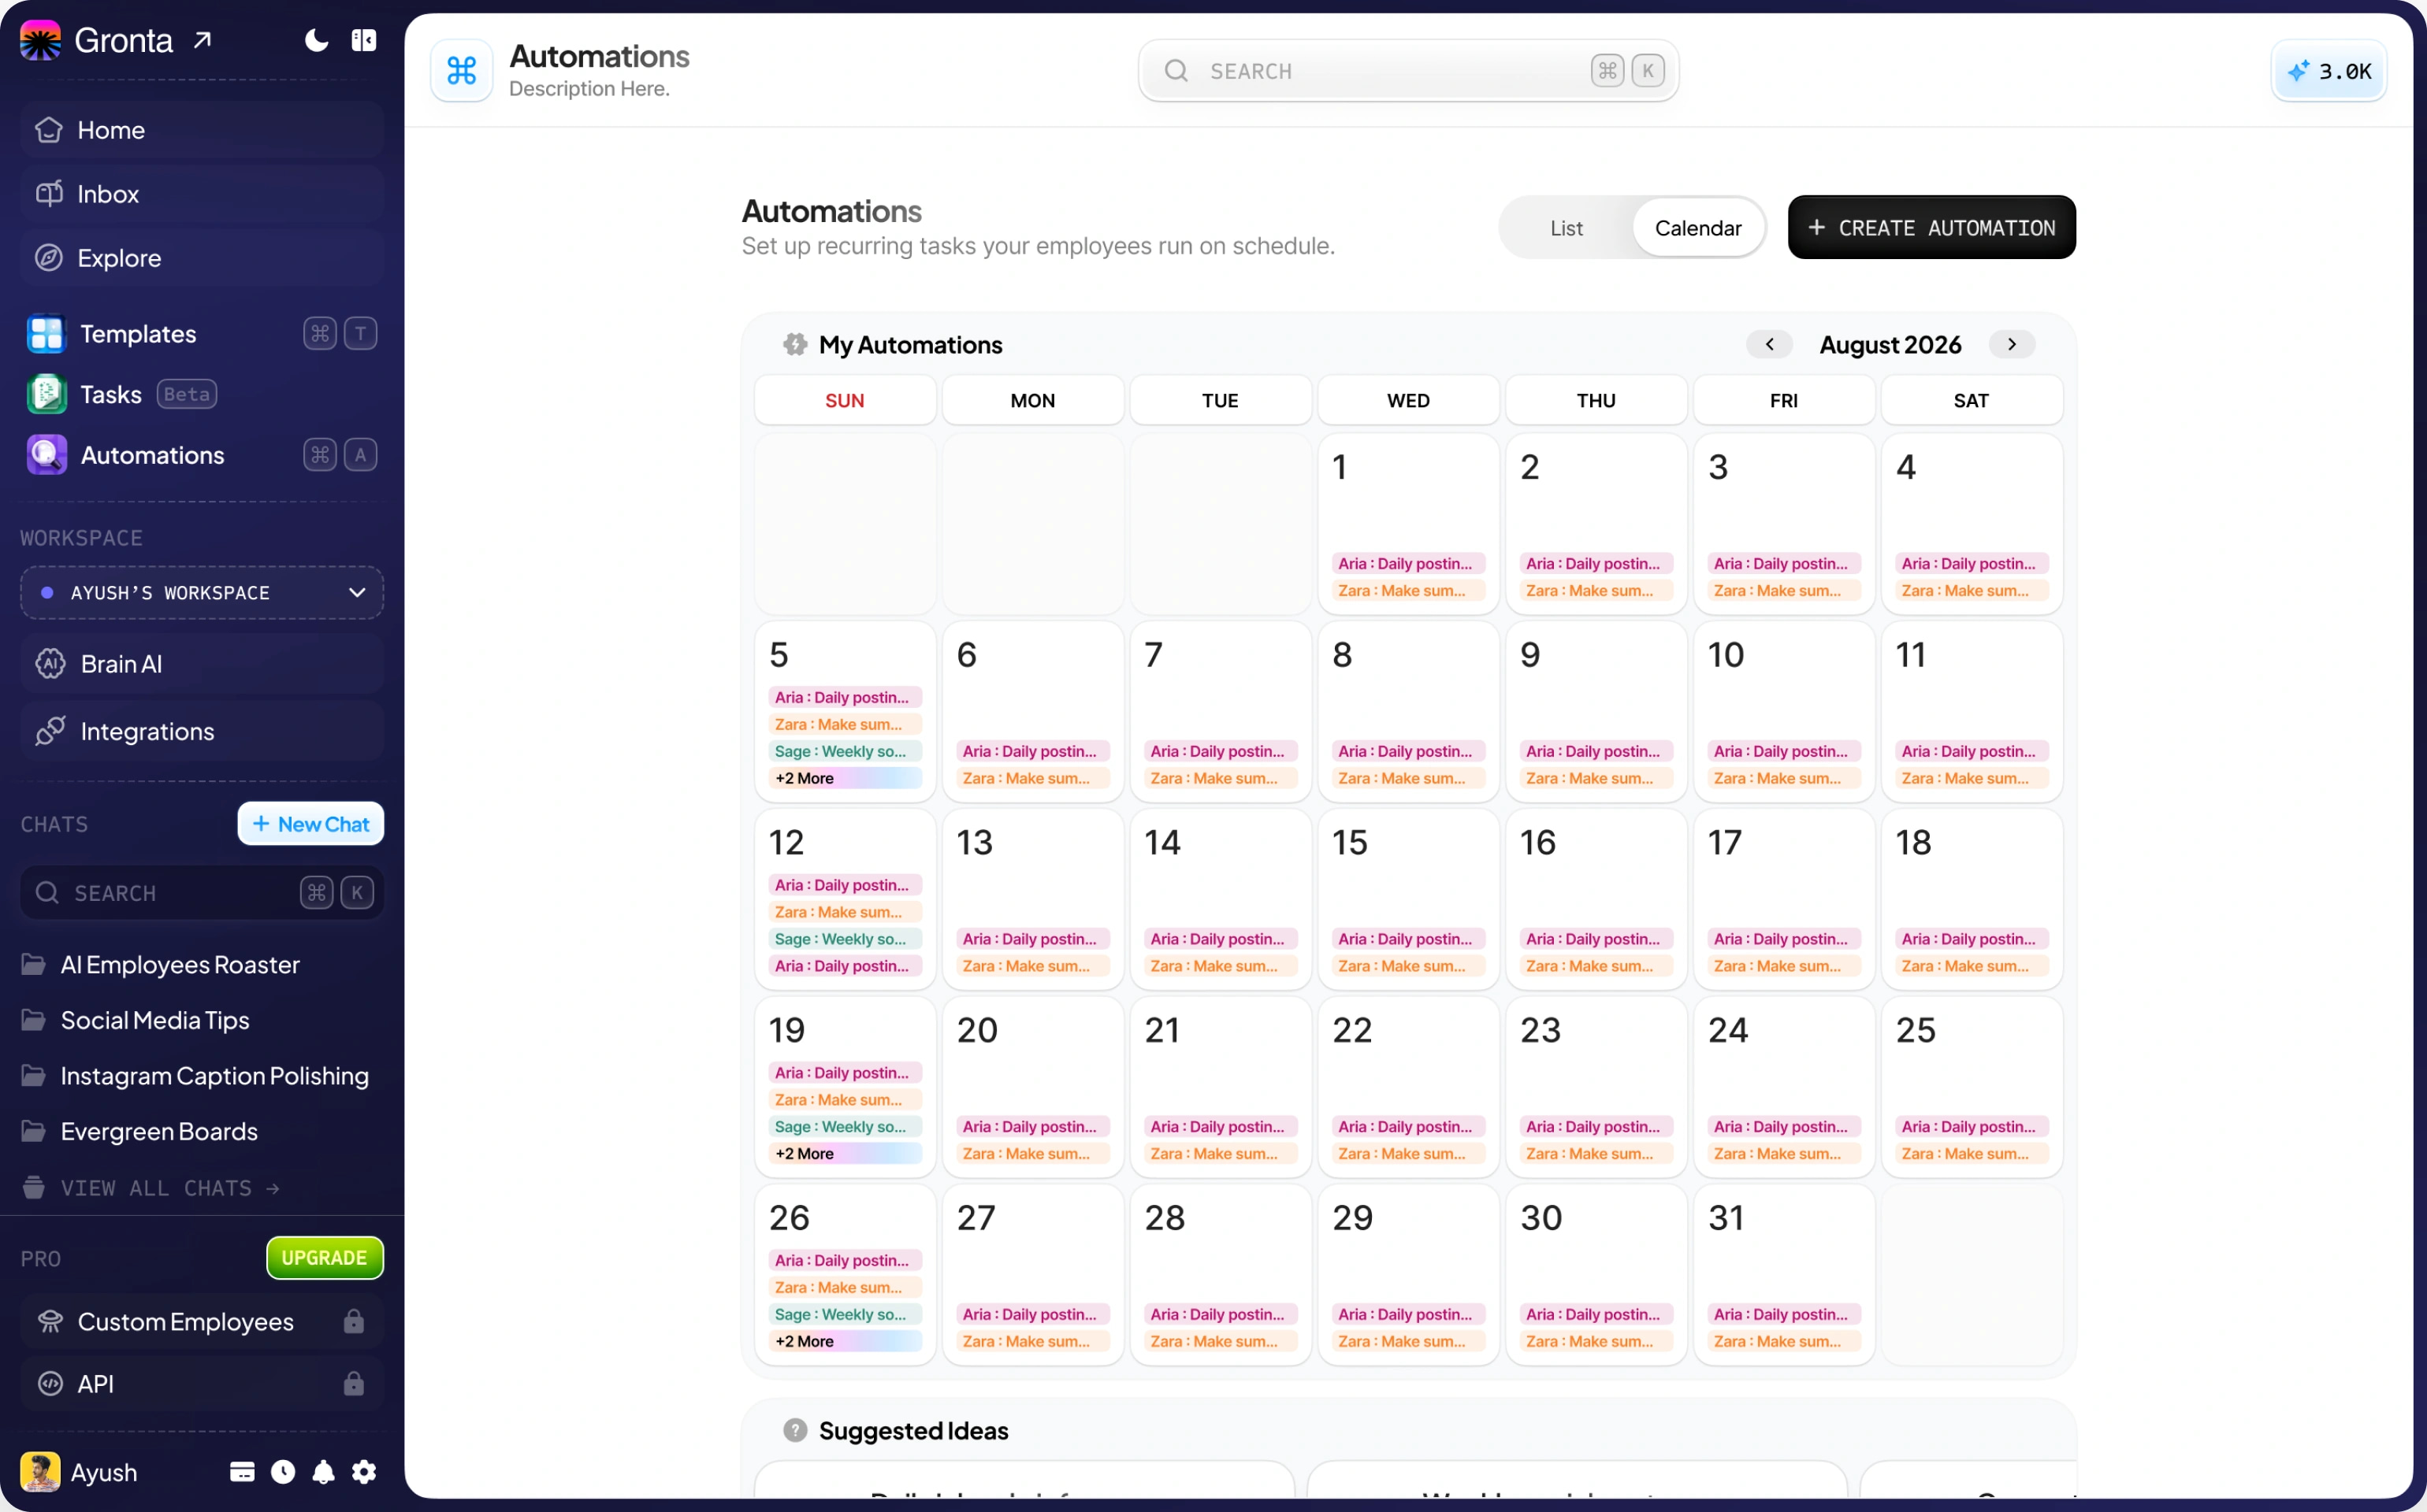Open Aria daily posting on August 15
Viewport: 2427px width, 1512px height.
(x=1409, y=940)
